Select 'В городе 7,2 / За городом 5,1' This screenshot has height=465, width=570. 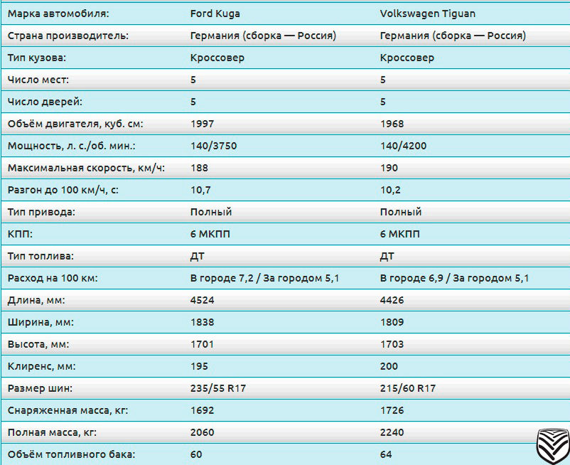(264, 278)
